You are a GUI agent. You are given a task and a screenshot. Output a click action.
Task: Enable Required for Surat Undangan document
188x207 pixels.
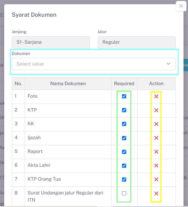tap(124, 193)
